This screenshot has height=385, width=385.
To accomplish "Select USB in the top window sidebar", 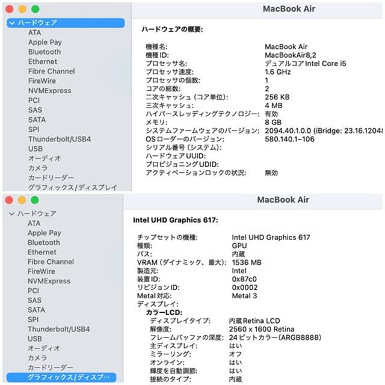I will (x=35, y=149).
